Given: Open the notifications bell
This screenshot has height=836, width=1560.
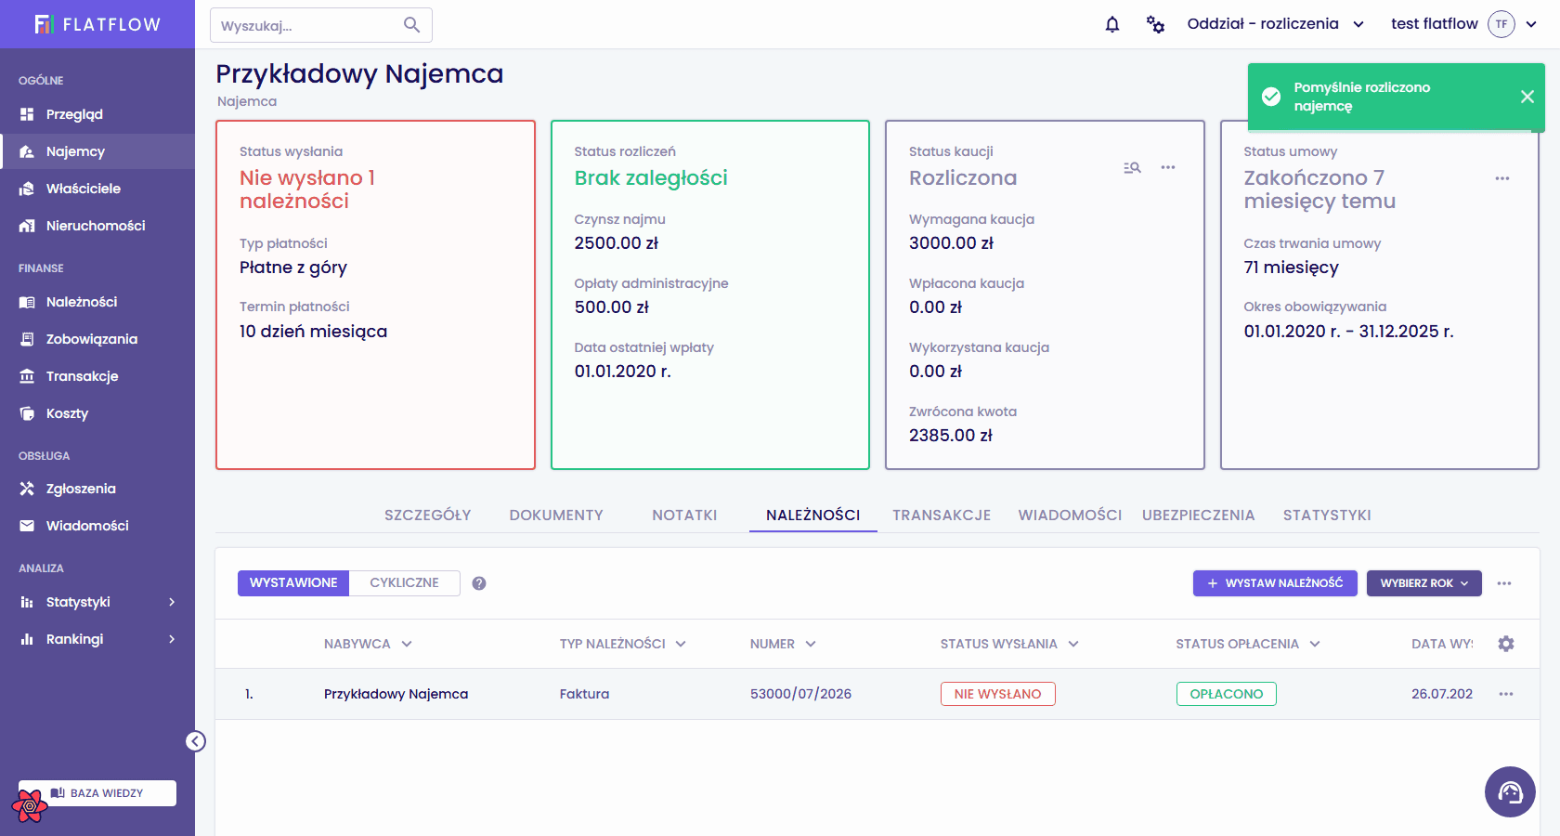Looking at the screenshot, I should coord(1112,24).
